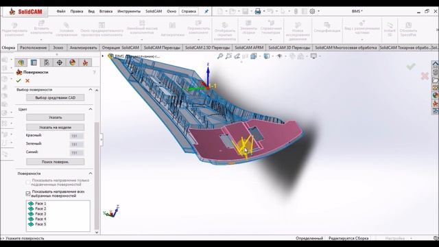Click the pin icon next to Справка
The image size is (439, 247).
(x=206, y=12)
